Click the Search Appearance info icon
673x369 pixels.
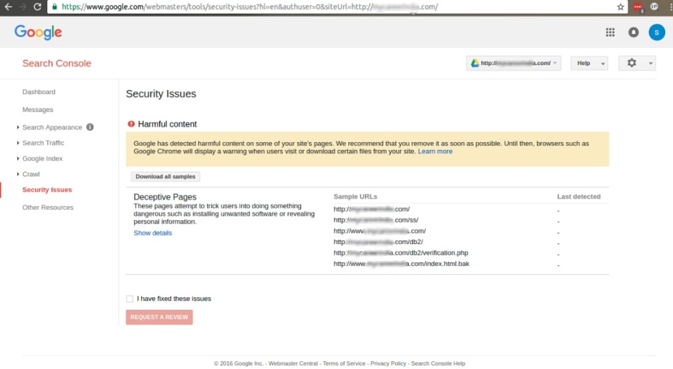[x=90, y=127]
